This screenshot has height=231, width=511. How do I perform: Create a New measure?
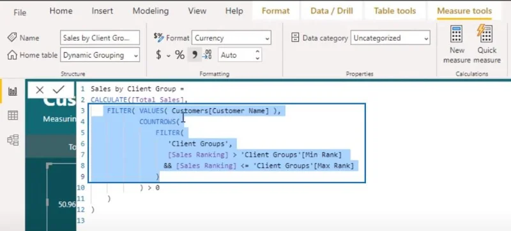tap(457, 45)
